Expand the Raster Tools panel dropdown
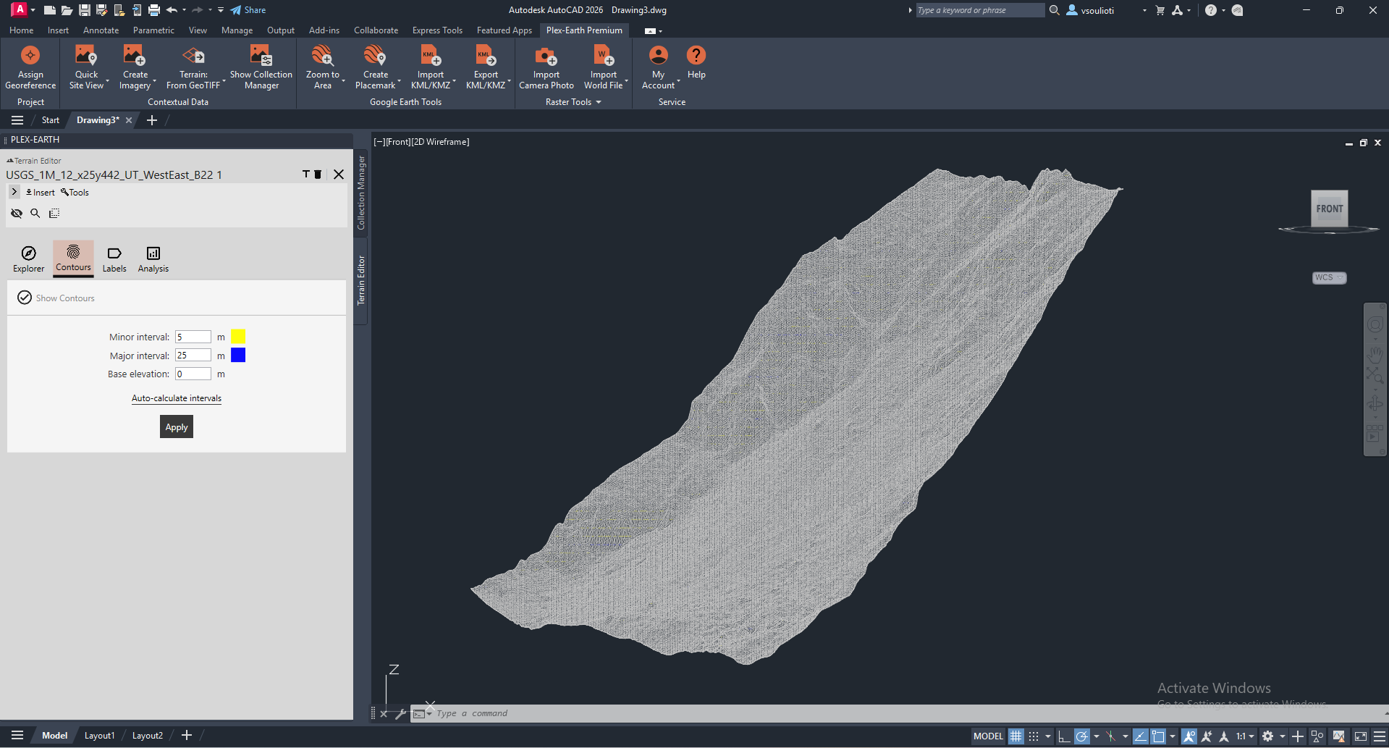The height and width of the screenshot is (748, 1389). point(599,102)
